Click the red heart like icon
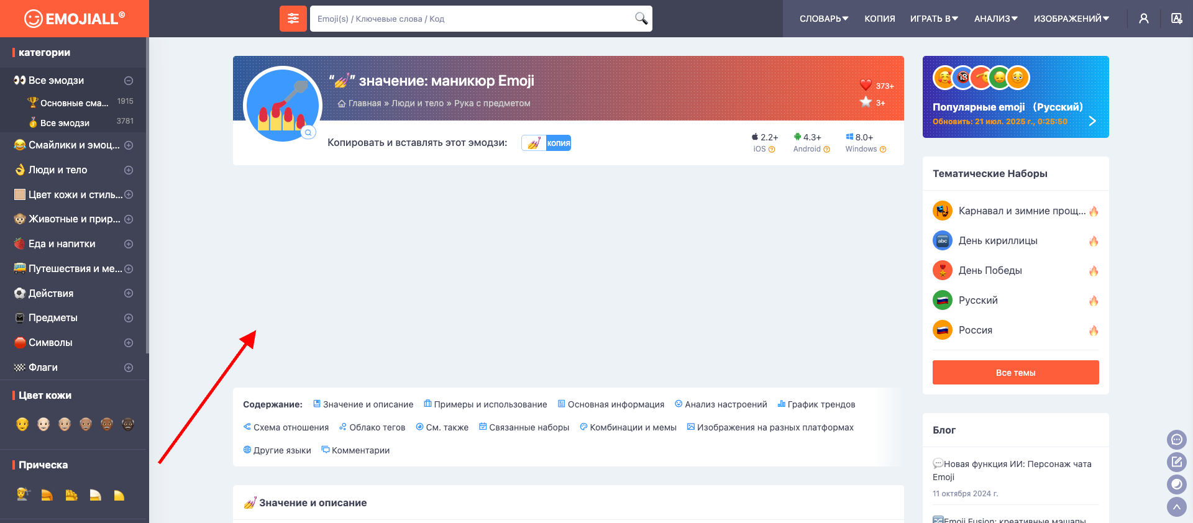The height and width of the screenshot is (523, 1193). [866, 85]
